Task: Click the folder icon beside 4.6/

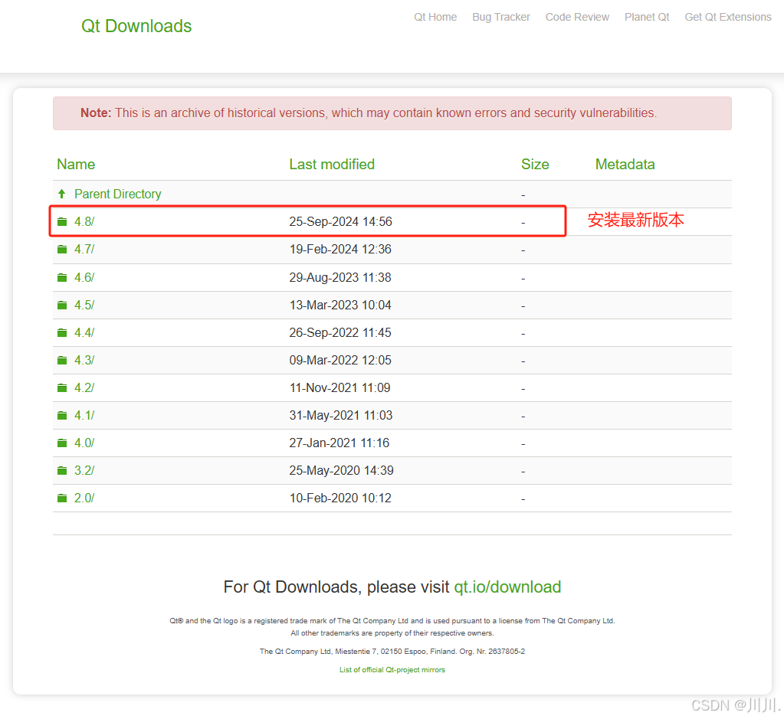Action: pyautogui.click(x=62, y=277)
